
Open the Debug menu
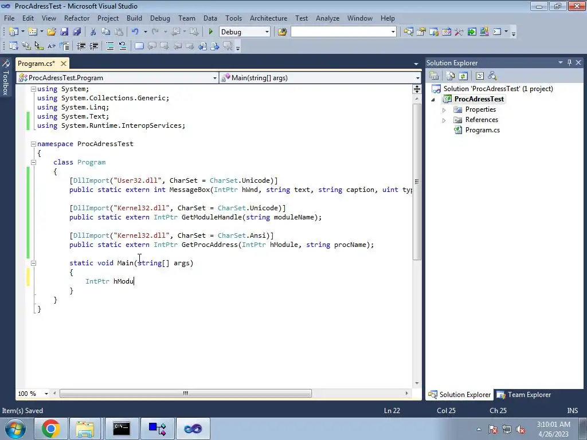click(160, 18)
